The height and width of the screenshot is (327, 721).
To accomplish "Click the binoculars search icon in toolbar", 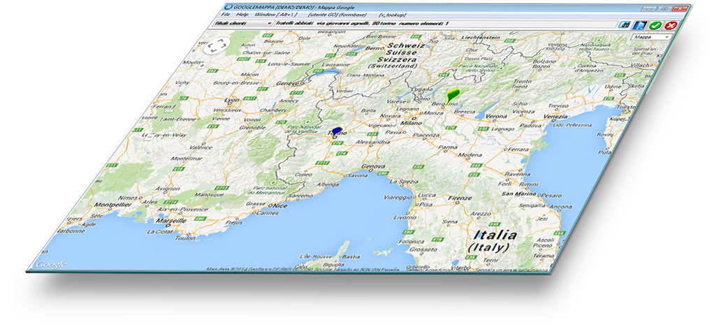I will pyautogui.click(x=625, y=24).
